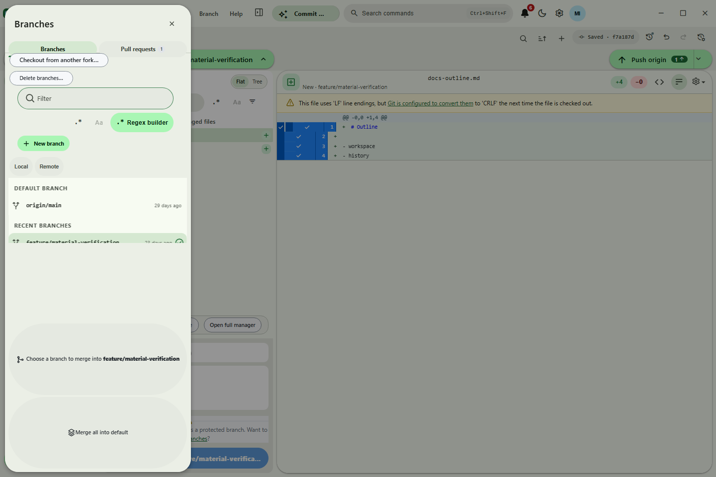Select the Remote branch filter

click(x=49, y=166)
